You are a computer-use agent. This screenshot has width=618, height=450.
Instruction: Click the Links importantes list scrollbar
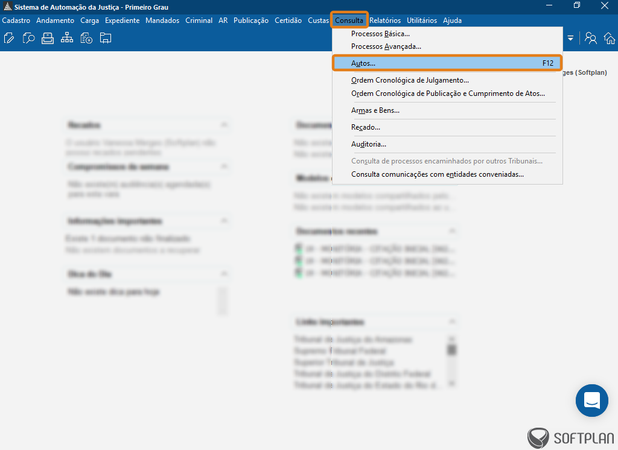click(452, 361)
